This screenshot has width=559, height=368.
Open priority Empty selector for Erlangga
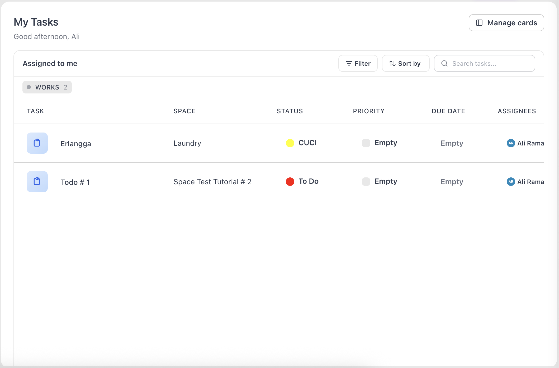click(x=380, y=143)
